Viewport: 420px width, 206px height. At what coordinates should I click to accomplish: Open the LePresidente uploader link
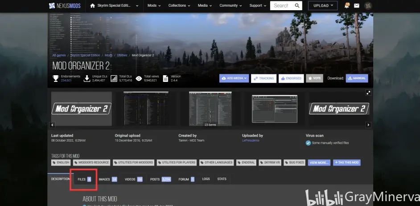click(251, 140)
